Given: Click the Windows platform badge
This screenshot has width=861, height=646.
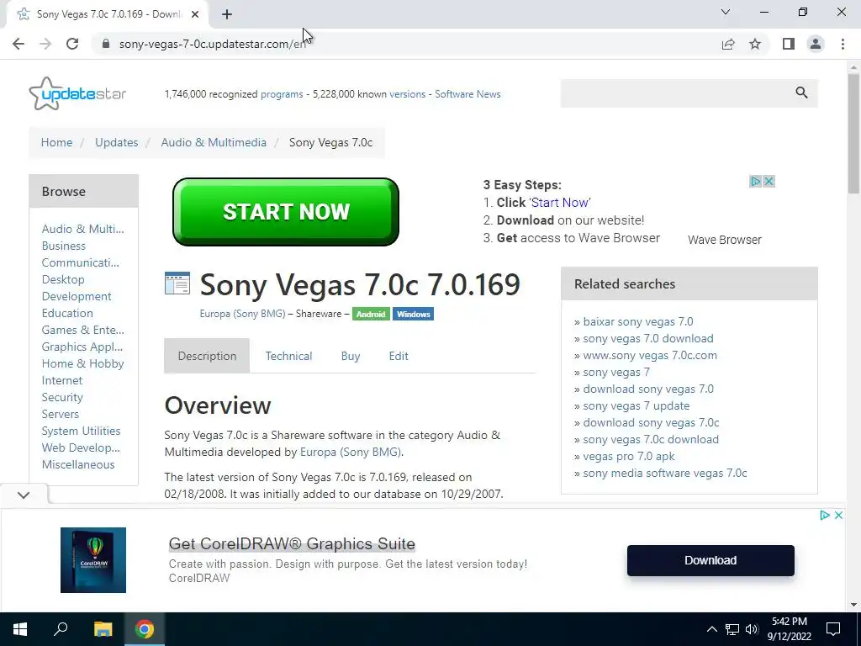Looking at the screenshot, I should [x=413, y=315].
